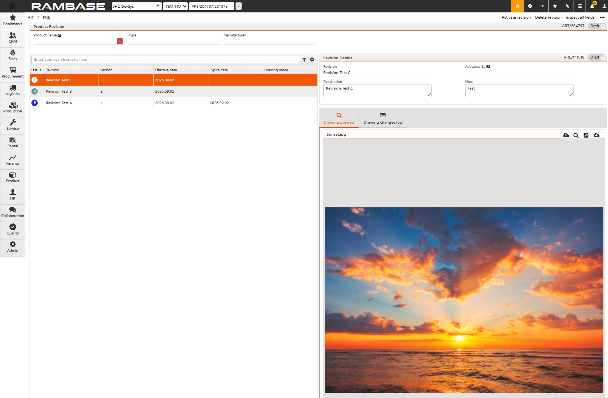Open the Procurement module menu
Screen dimensions: 608x398
click(x=13, y=73)
